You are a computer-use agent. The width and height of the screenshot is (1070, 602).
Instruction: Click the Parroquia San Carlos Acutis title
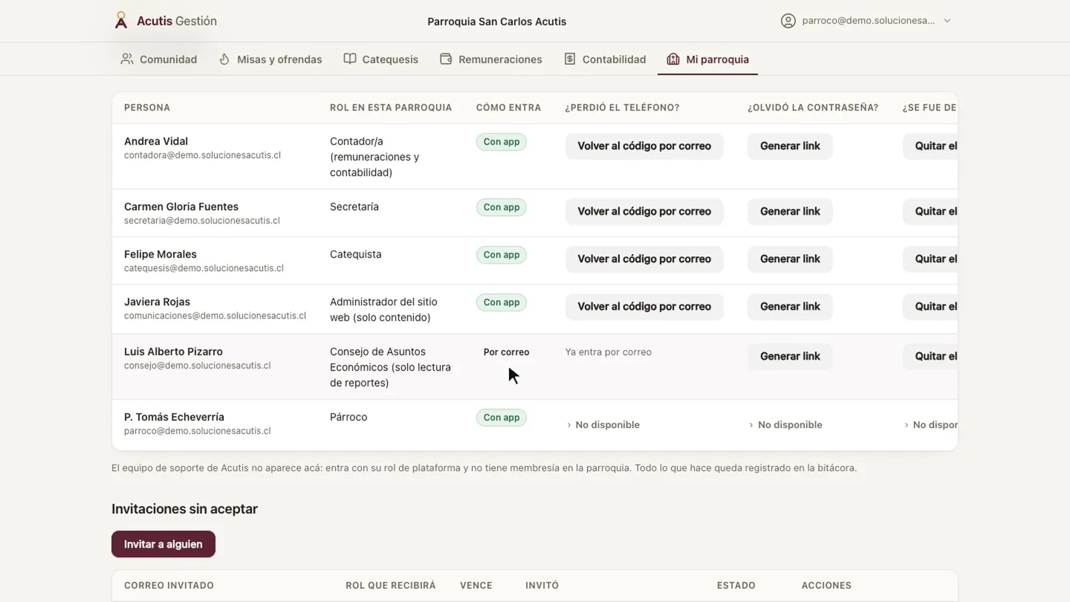tap(497, 21)
